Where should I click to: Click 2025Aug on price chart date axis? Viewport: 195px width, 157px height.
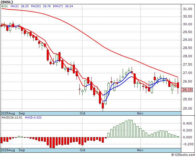[8, 113]
